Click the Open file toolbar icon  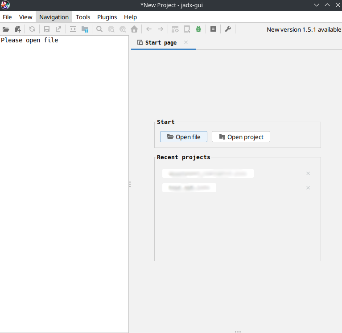pos(6,29)
